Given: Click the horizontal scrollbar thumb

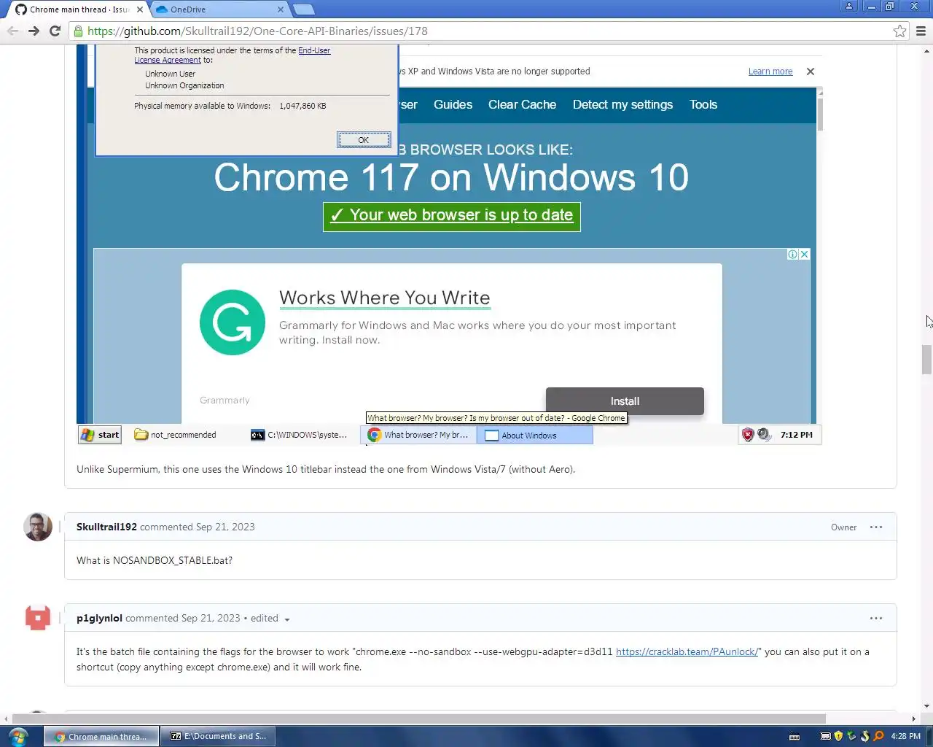Looking at the screenshot, I should tap(419, 719).
